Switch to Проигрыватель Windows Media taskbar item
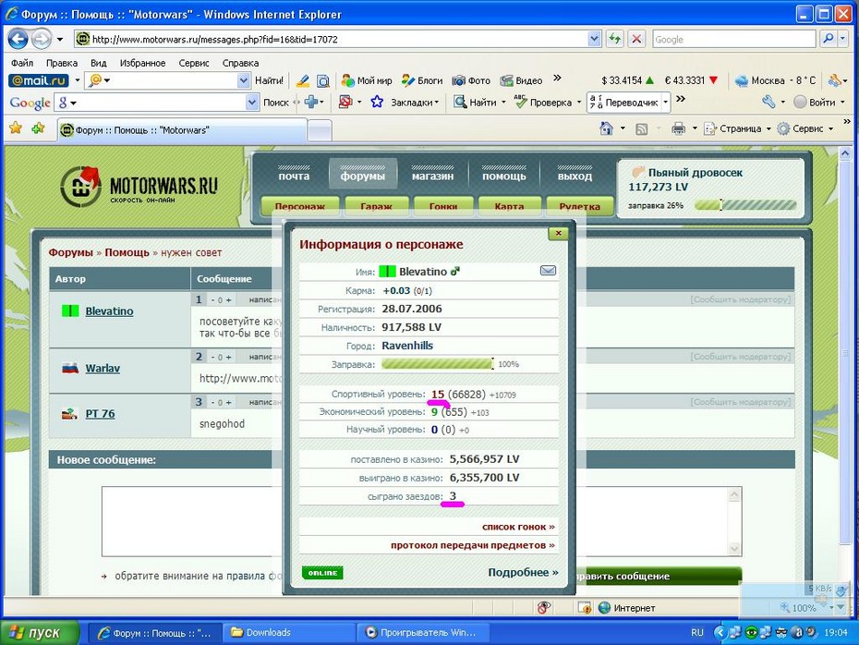Viewport: 859px width, 645px height. 424,632
